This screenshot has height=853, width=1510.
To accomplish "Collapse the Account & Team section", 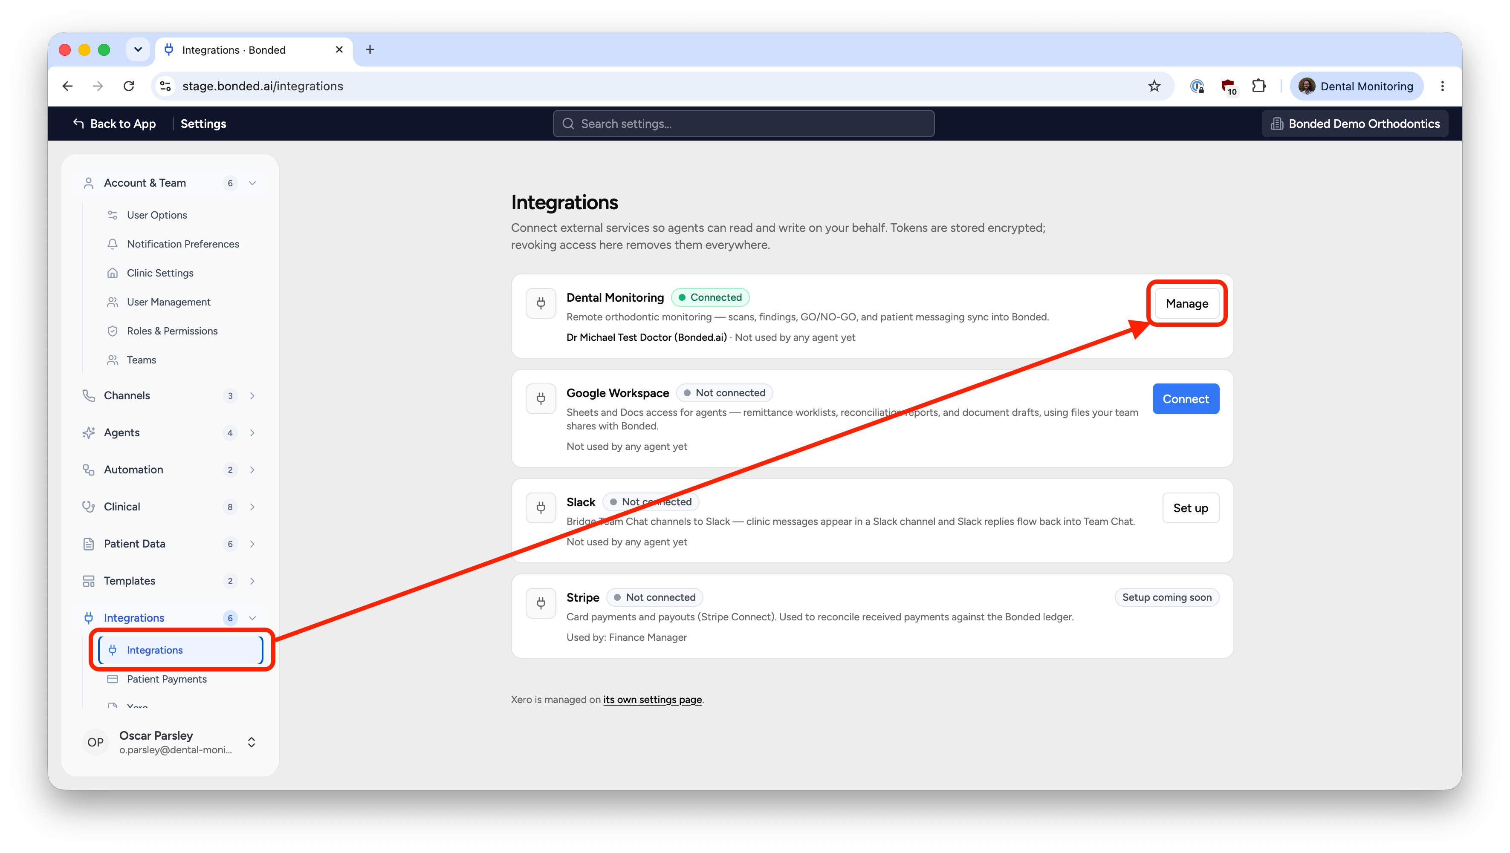I will point(252,183).
